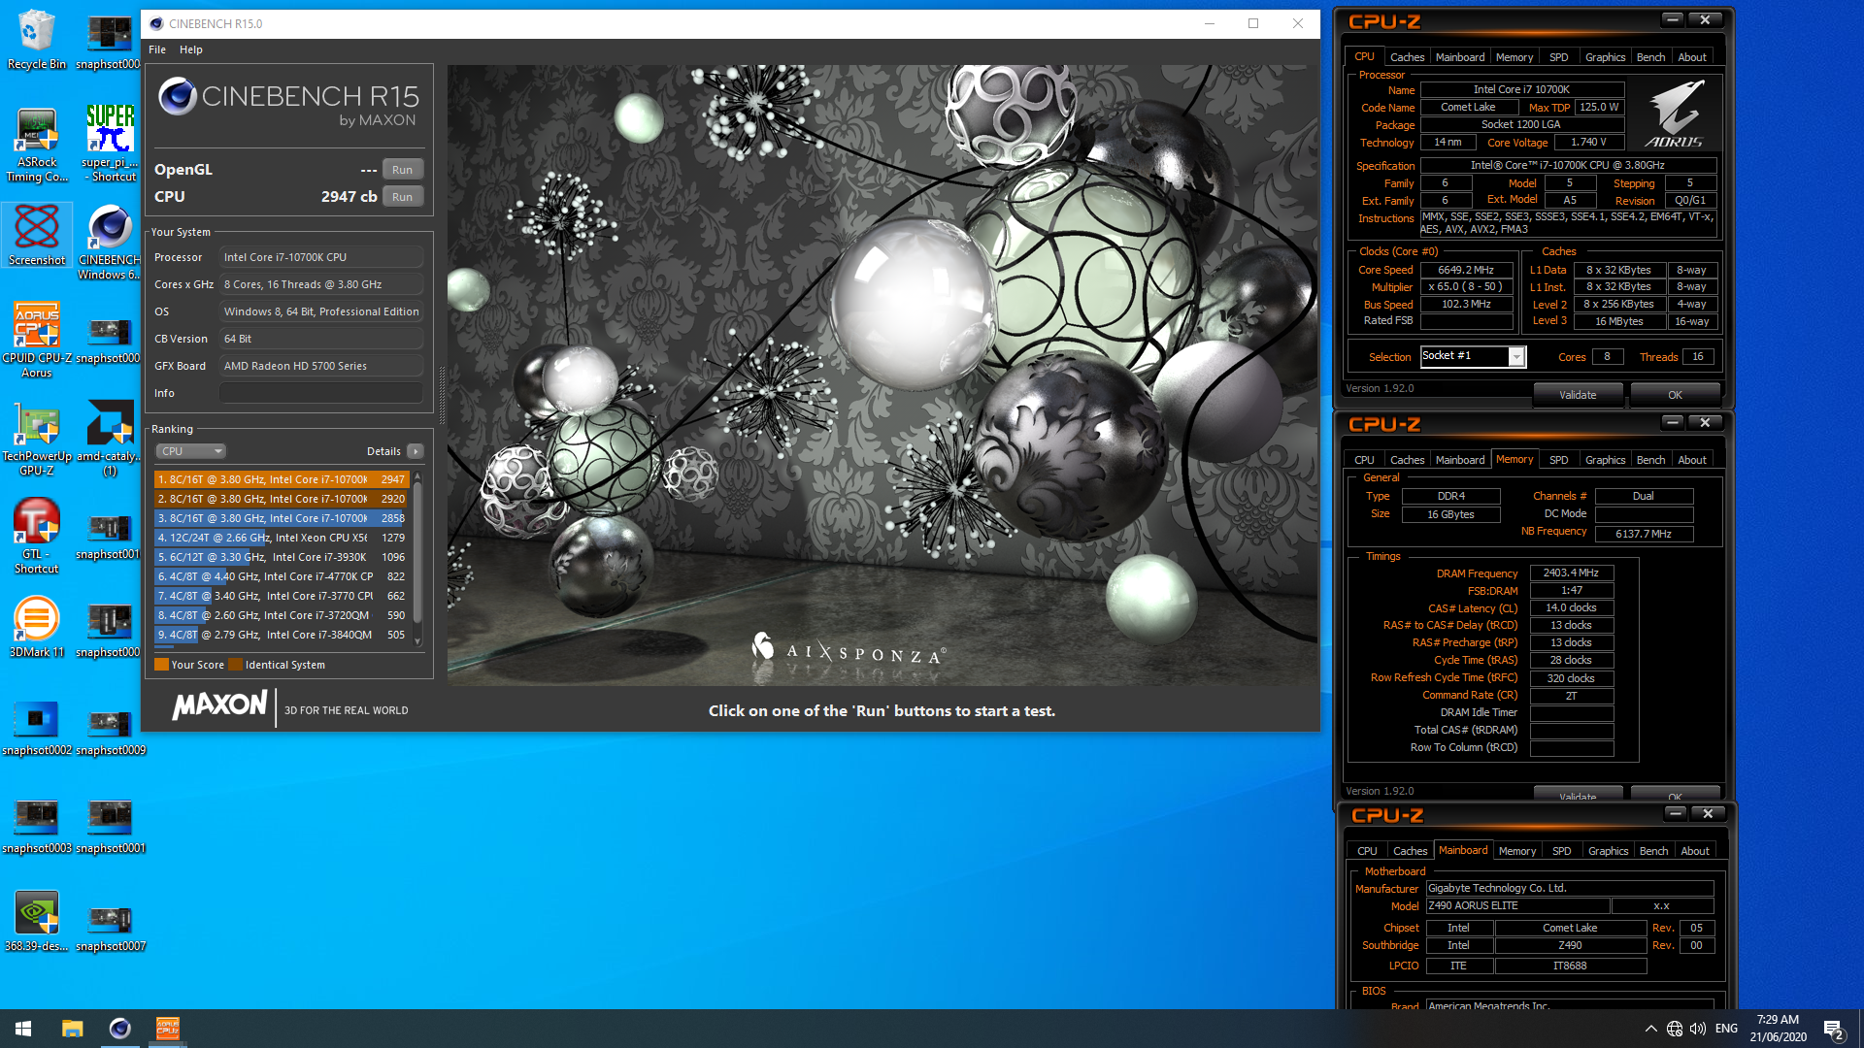Image resolution: width=1864 pixels, height=1048 pixels.
Task: Select ranking entry scoring 2920
Action: coord(282,499)
